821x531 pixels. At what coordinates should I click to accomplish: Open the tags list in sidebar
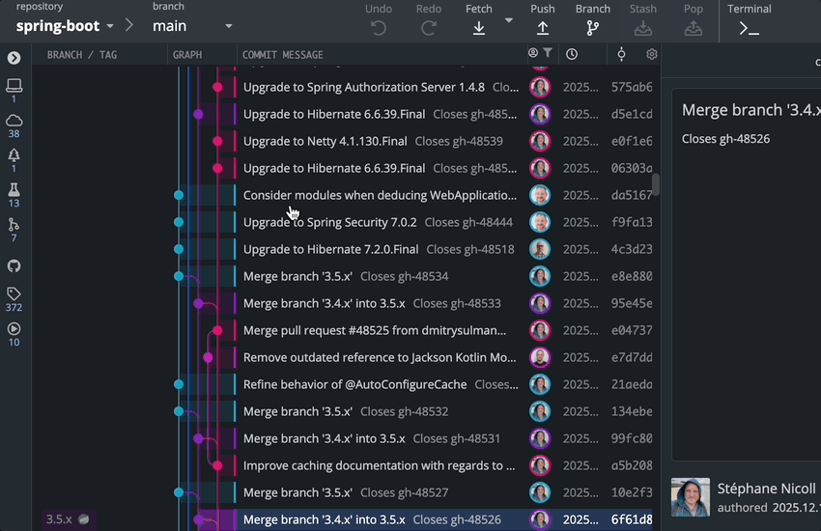click(14, 298)
